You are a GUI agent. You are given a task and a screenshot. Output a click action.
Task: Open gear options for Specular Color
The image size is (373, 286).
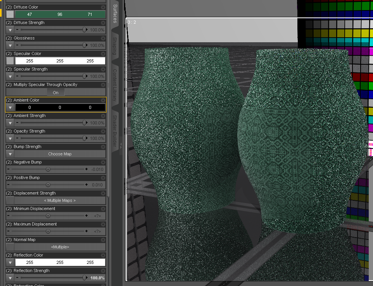point(103,53)
